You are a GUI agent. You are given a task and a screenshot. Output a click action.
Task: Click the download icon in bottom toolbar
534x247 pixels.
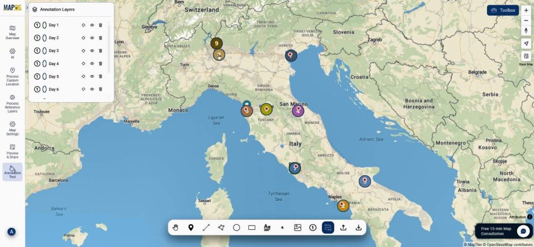tap(358, 228)
